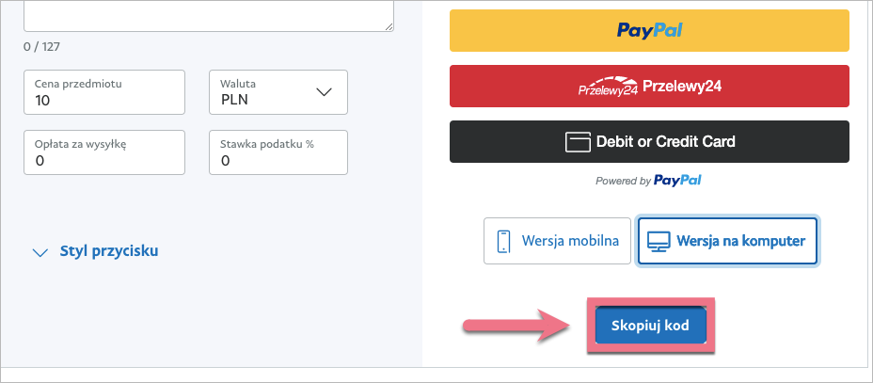
Task: Click the mobile phone icon
Action: (503, 241)
